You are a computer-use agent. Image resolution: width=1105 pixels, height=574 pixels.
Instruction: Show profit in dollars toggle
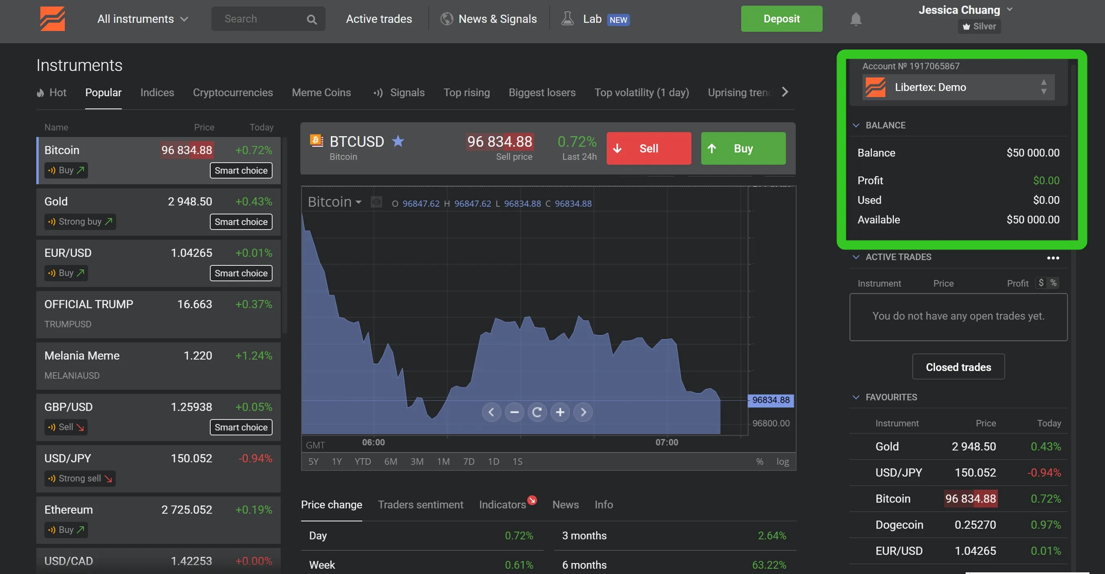click(x=1041, y=283)
